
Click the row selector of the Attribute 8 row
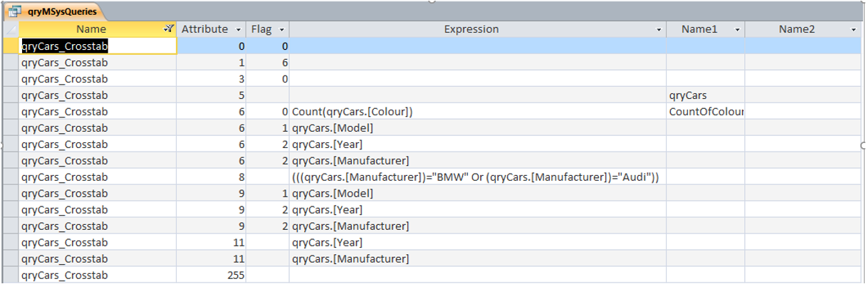[10, 177]
